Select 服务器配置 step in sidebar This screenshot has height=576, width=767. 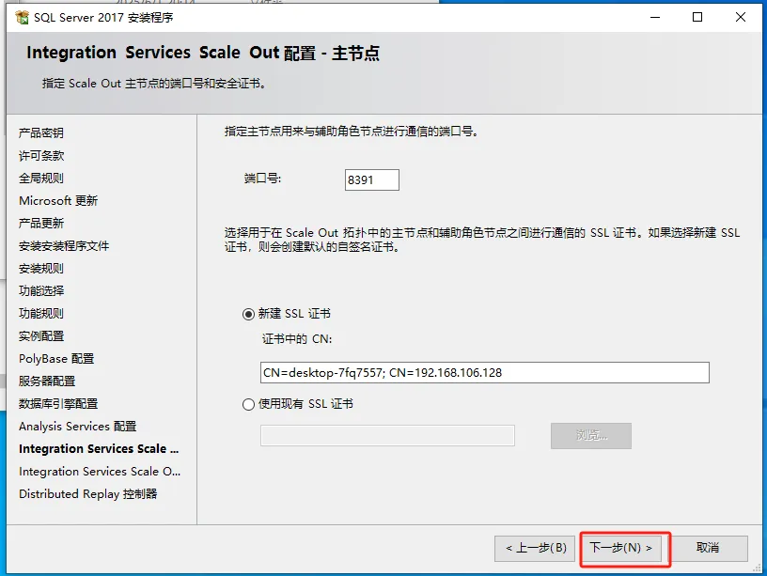(47, 381)
